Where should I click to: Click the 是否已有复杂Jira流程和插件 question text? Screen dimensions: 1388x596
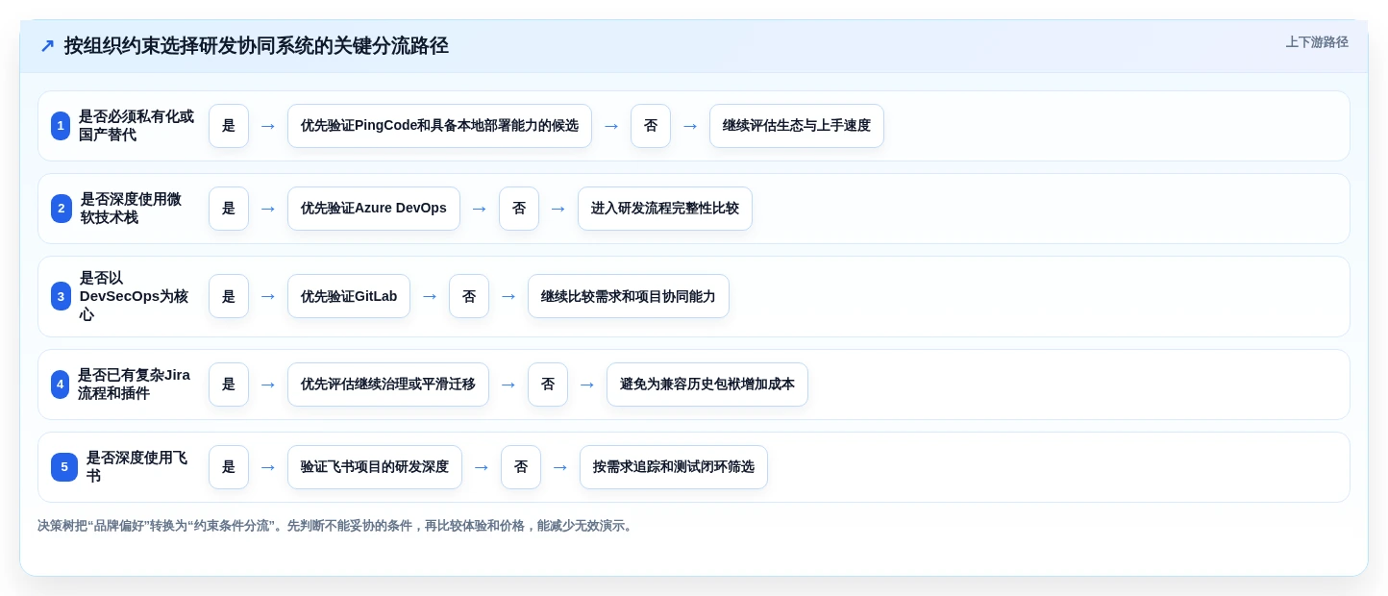135,385
